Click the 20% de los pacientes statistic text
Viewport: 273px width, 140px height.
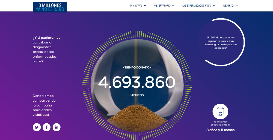221,43
